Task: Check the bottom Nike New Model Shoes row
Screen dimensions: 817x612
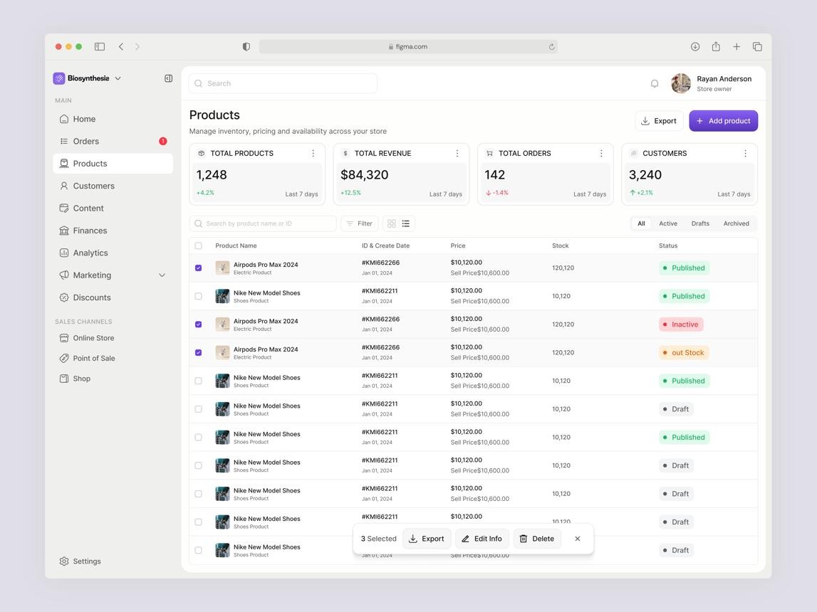Action: 198,550
